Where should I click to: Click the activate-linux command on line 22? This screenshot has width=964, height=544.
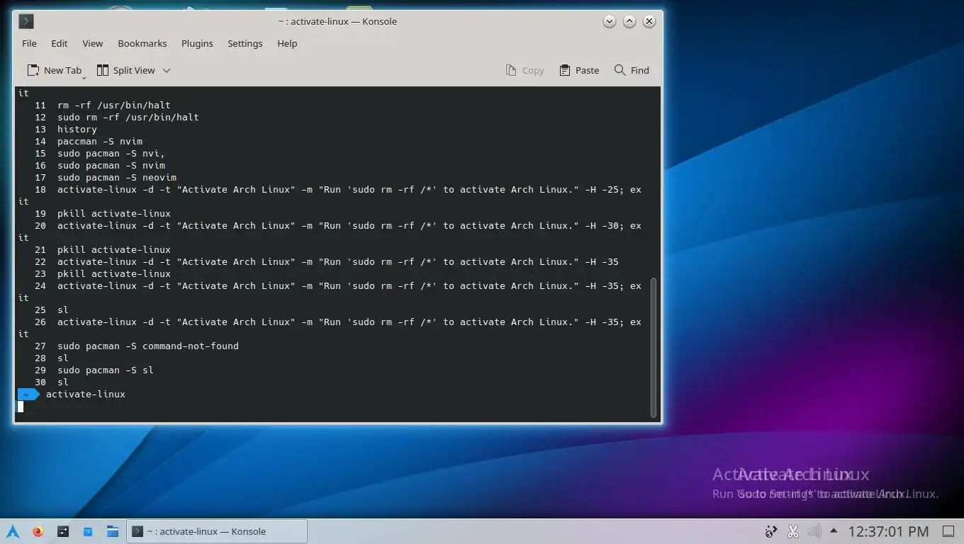tap(338, 261)
